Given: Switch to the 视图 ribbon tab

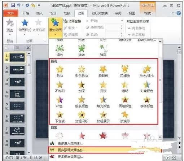Looking at the screenshot, I should (132, 13).
